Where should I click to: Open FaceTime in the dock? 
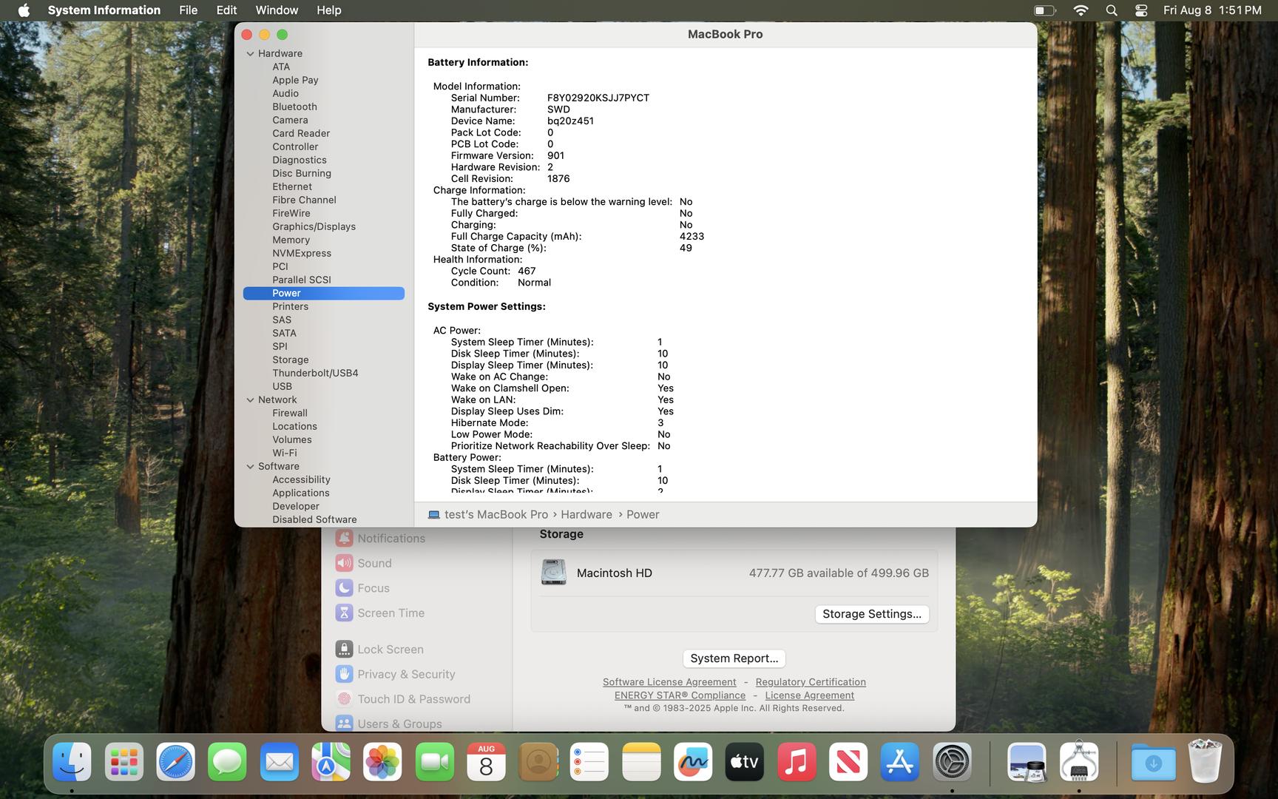434,762
